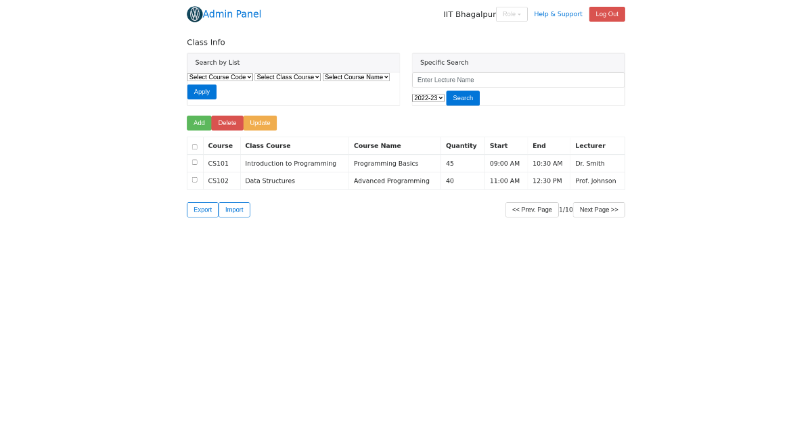Viewport: 812px width, 426px height.
Task: Open the 2022-23 academic year dropdown
Action: (428, 97)
